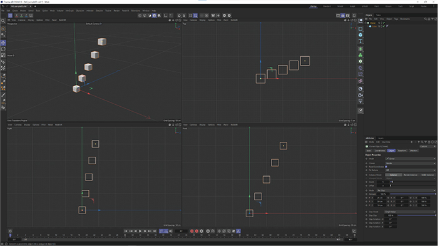Open the Field icon in object palette
Image resolution: width=438 pixels, height=246 pixels.
[360, 81]
